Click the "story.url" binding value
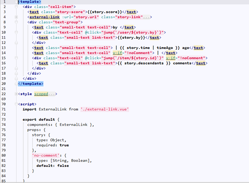This screenshot has height=183, width=249. pyautogui.click(x=86, y=17)
